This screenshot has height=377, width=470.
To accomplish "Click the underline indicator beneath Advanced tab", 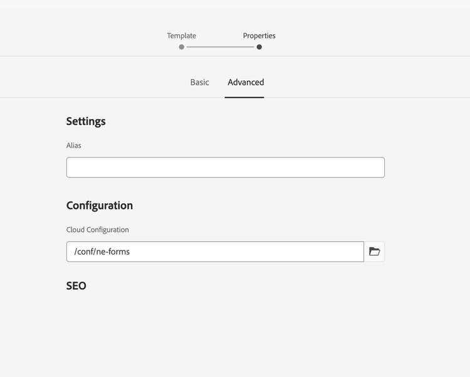I will coord(244,97).
